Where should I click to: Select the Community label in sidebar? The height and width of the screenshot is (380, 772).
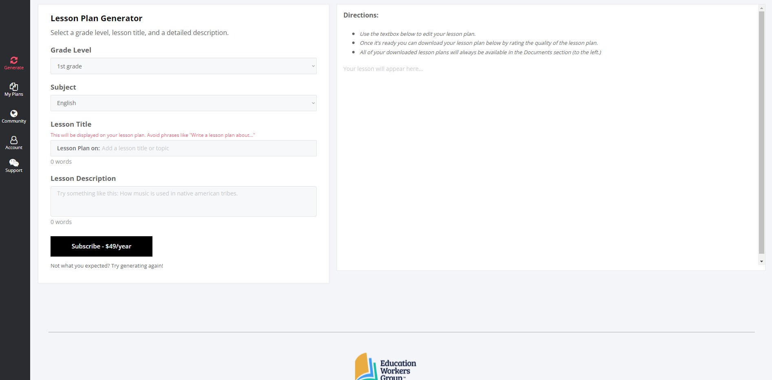pyautogui.click(x=14, y=121)
